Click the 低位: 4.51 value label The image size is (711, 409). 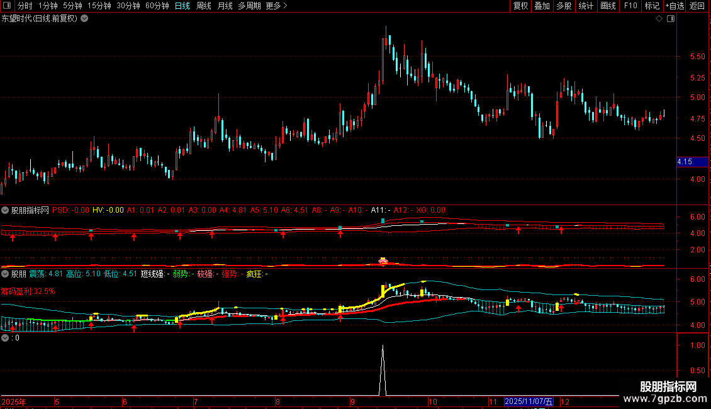click(x=120, y=274)
